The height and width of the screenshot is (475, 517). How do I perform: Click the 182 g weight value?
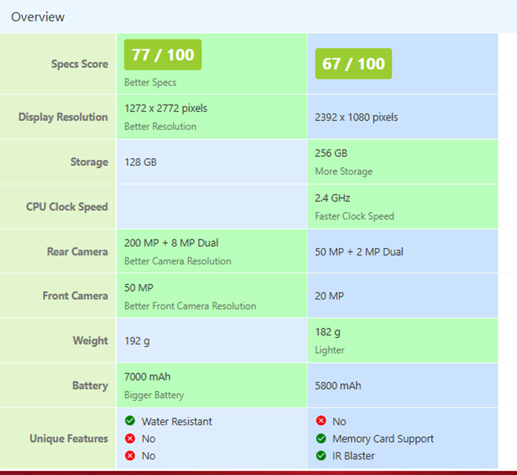(328, 332)
